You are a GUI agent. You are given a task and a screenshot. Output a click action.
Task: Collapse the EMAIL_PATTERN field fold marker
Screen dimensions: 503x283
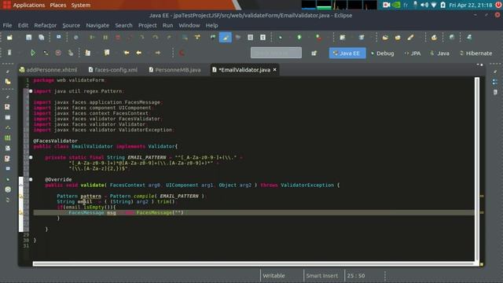pyautogui.click(x=31, y=157)
